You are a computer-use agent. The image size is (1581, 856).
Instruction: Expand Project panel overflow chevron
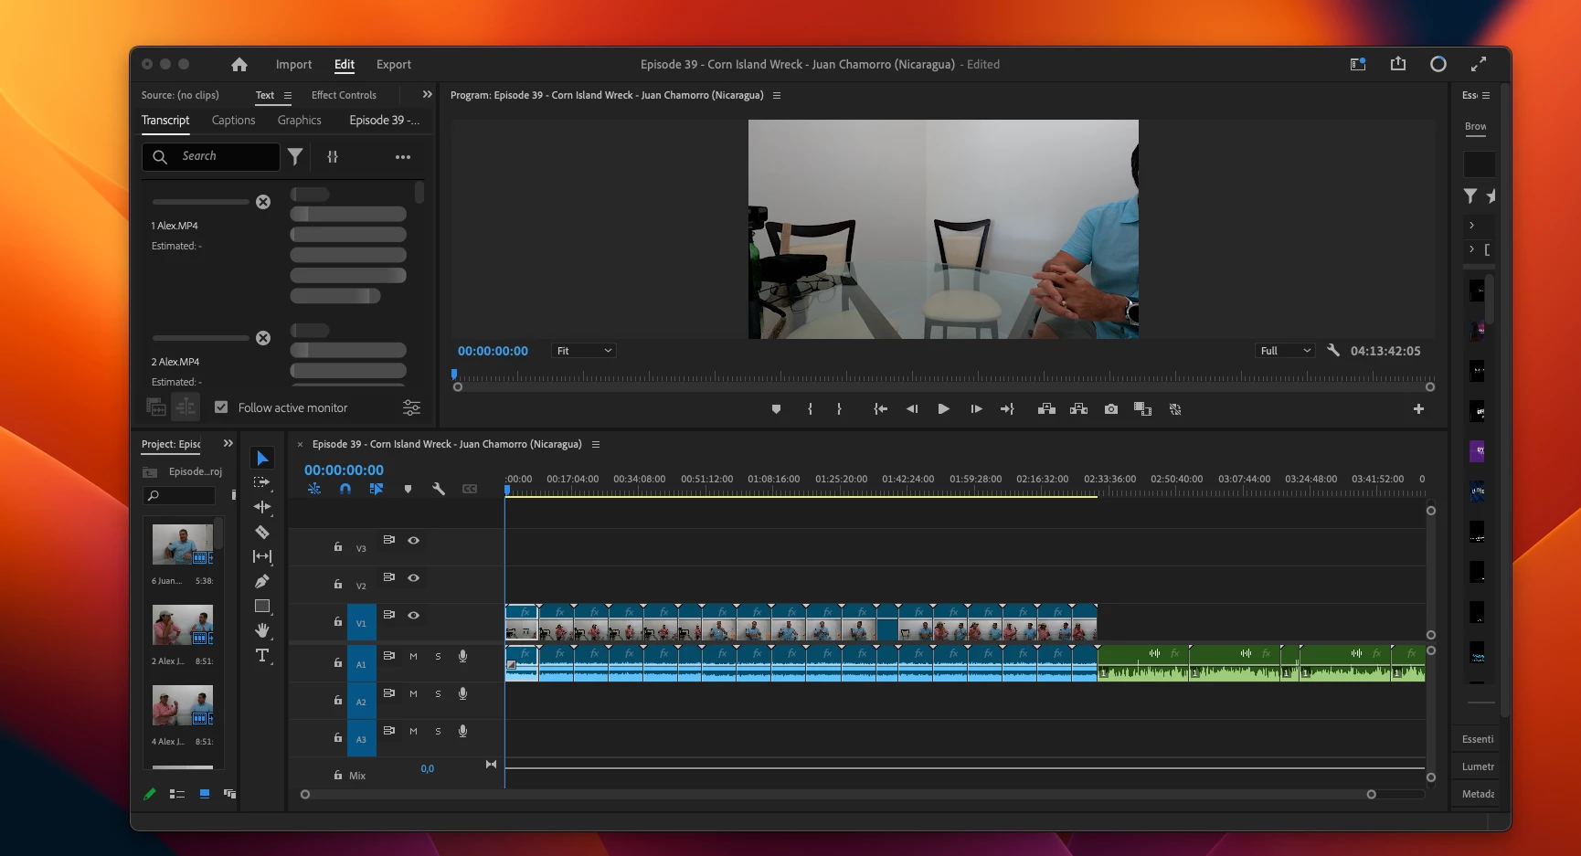click(x=228, y=444)
